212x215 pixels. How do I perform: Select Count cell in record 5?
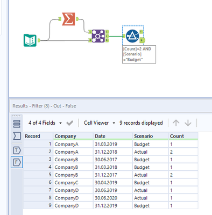coord(183,175)
